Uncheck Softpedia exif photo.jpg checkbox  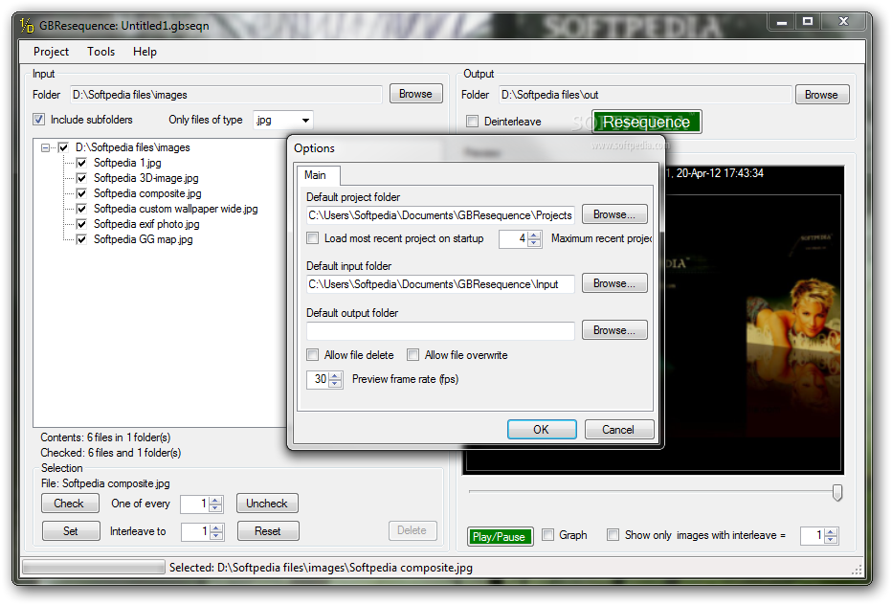click(81, 224)
